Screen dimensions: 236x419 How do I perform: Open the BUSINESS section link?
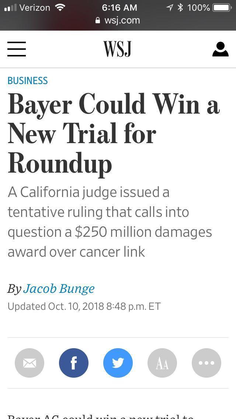[28, 81]
